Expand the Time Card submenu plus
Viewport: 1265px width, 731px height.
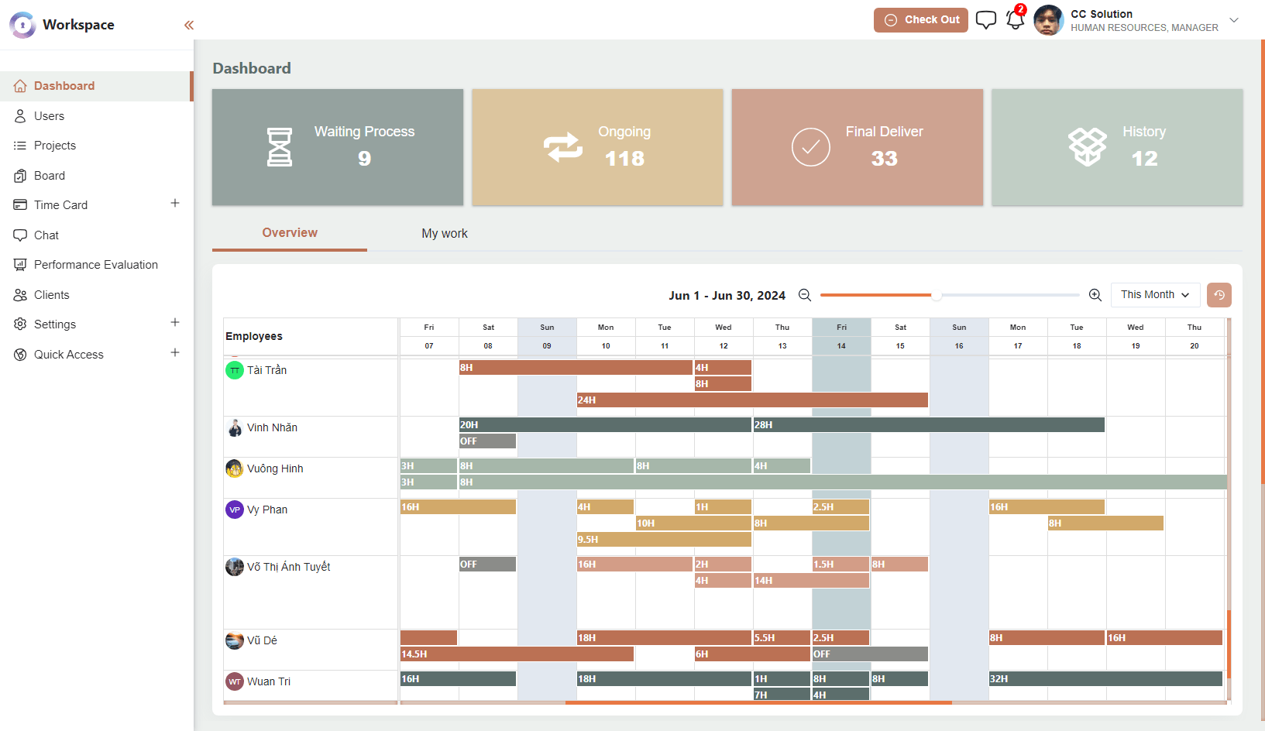tap(175, 204)
